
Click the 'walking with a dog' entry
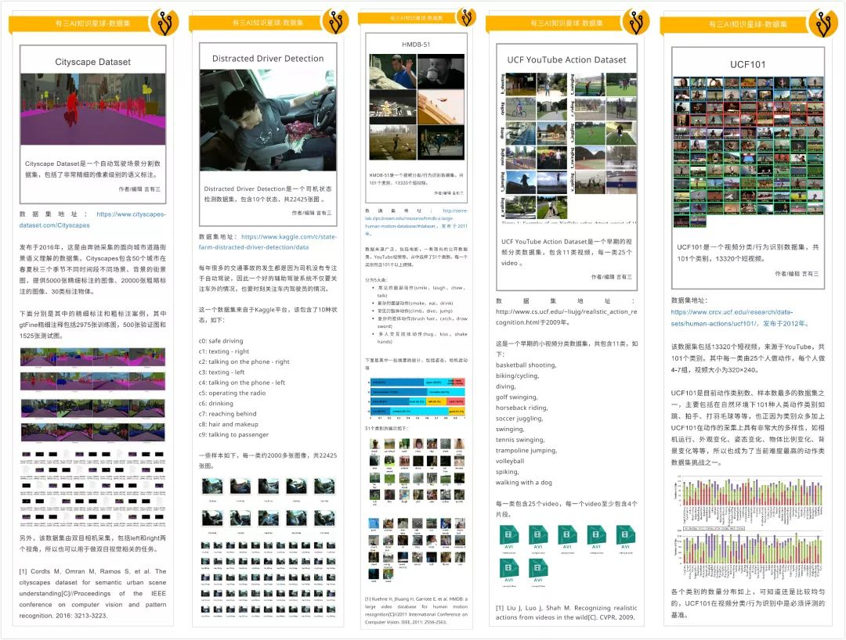point(524,483)
